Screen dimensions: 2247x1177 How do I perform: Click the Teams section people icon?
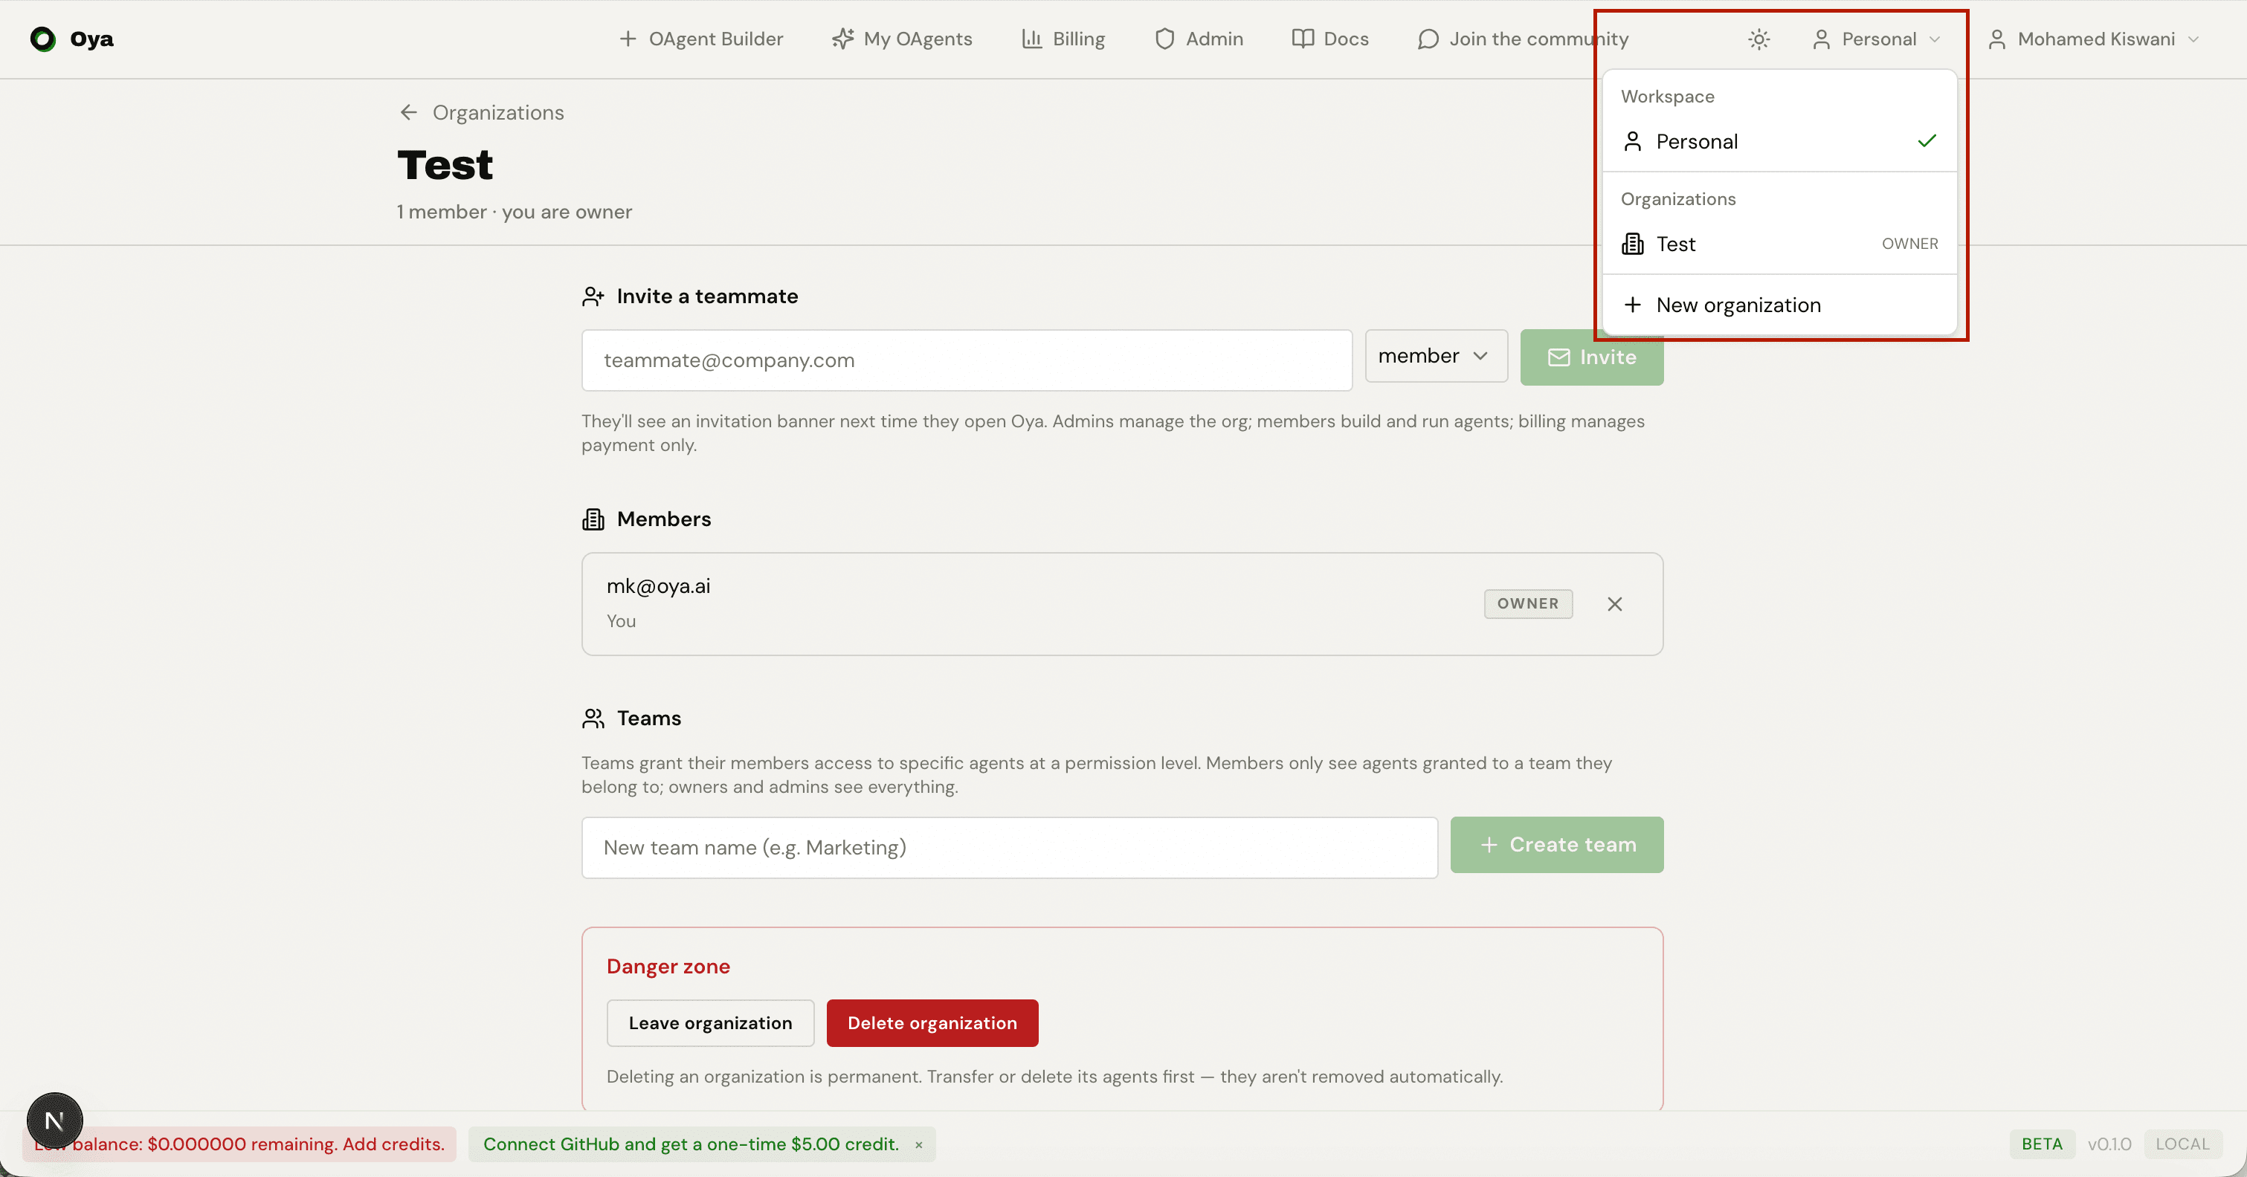(x=593, y=719)
